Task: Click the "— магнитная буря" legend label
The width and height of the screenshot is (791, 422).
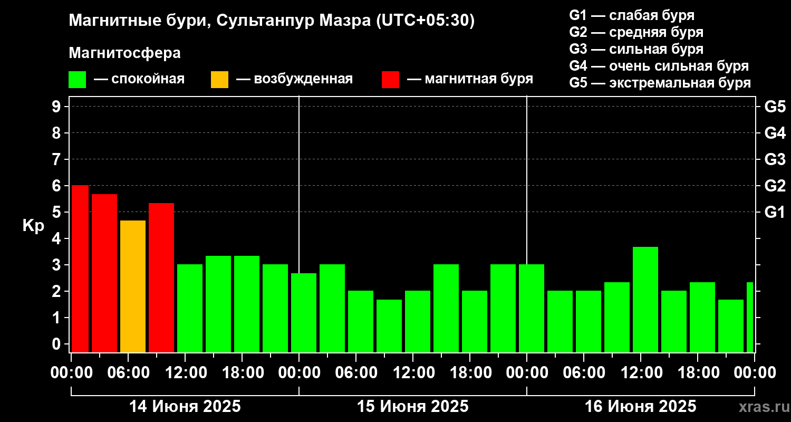Action: pos(470,79)
